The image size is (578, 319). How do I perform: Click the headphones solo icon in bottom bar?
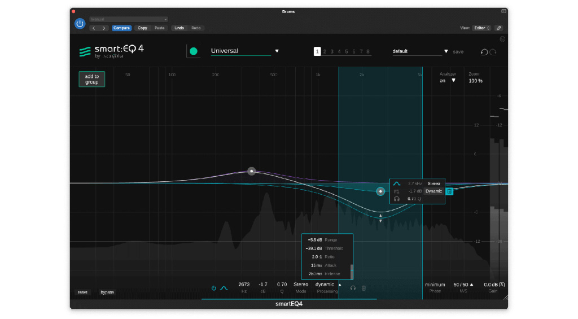coord(353,288)
